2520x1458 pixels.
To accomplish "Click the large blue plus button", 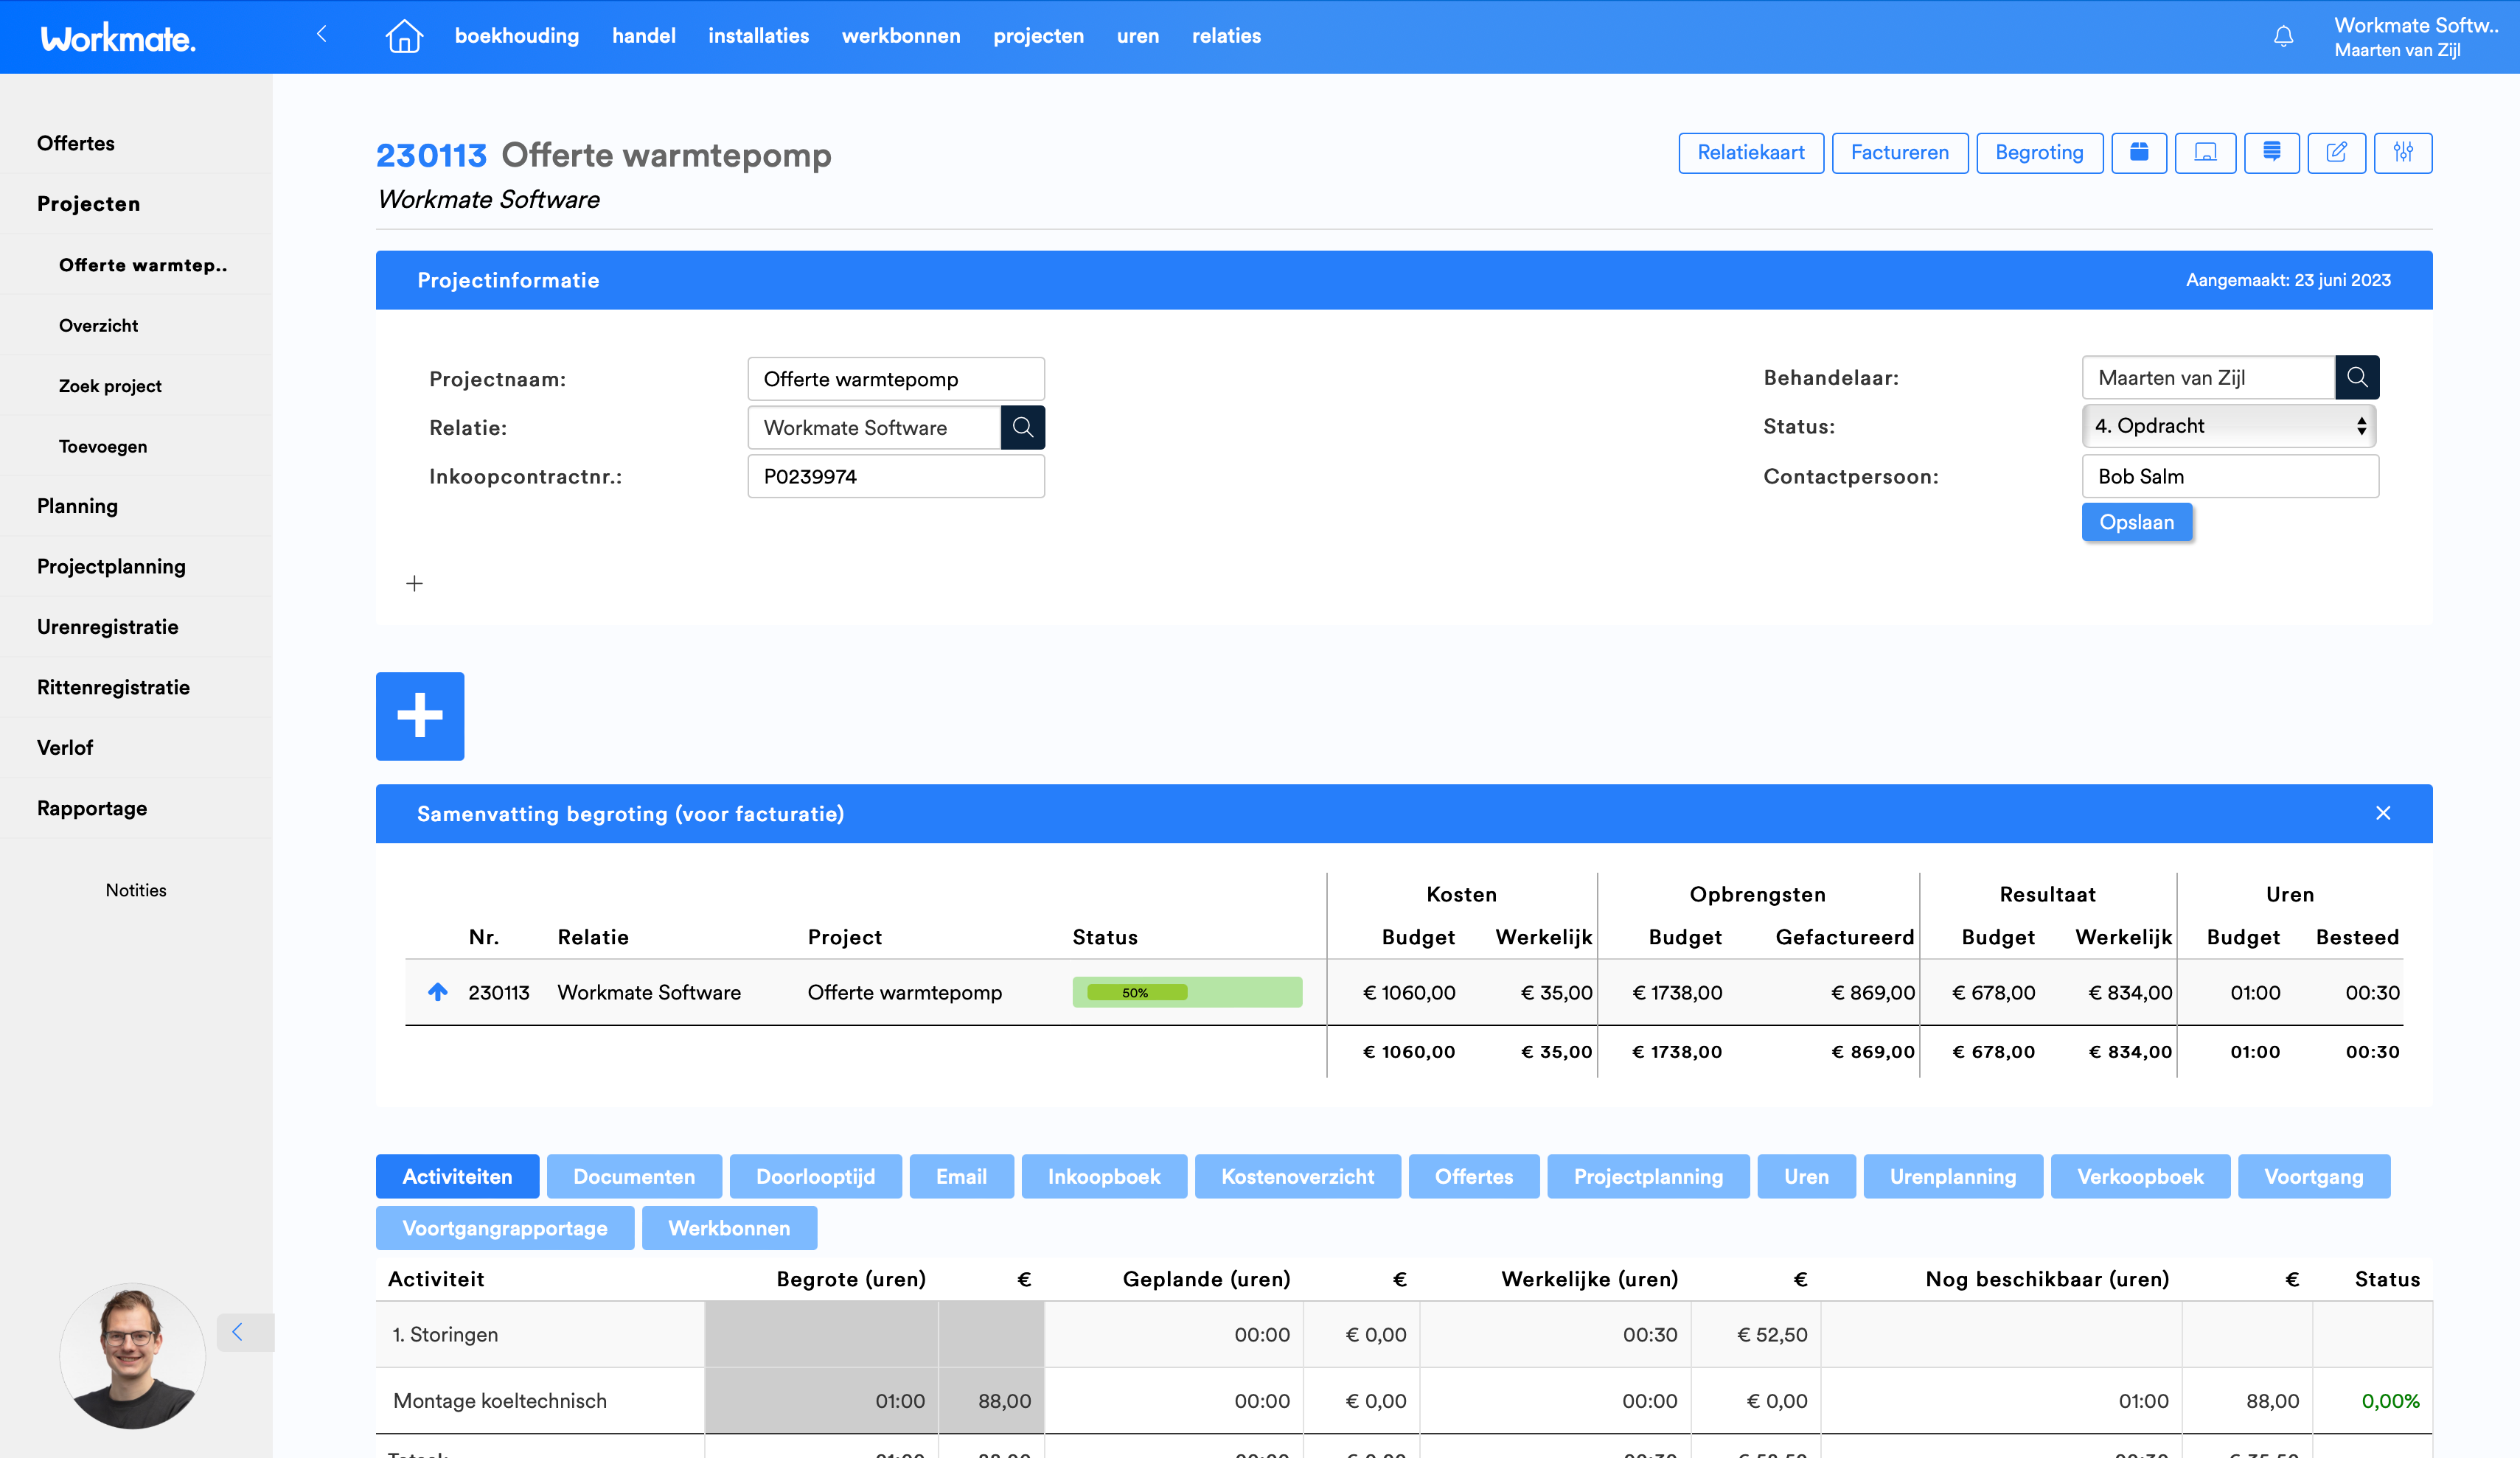I will [x=420, y=716].
